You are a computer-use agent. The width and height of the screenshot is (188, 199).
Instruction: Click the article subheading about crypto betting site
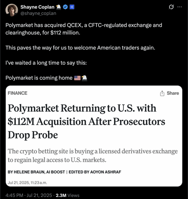92,155
